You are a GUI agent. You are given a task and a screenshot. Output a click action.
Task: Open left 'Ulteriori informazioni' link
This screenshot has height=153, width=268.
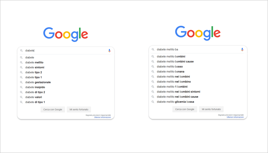(x=102, y=117)
